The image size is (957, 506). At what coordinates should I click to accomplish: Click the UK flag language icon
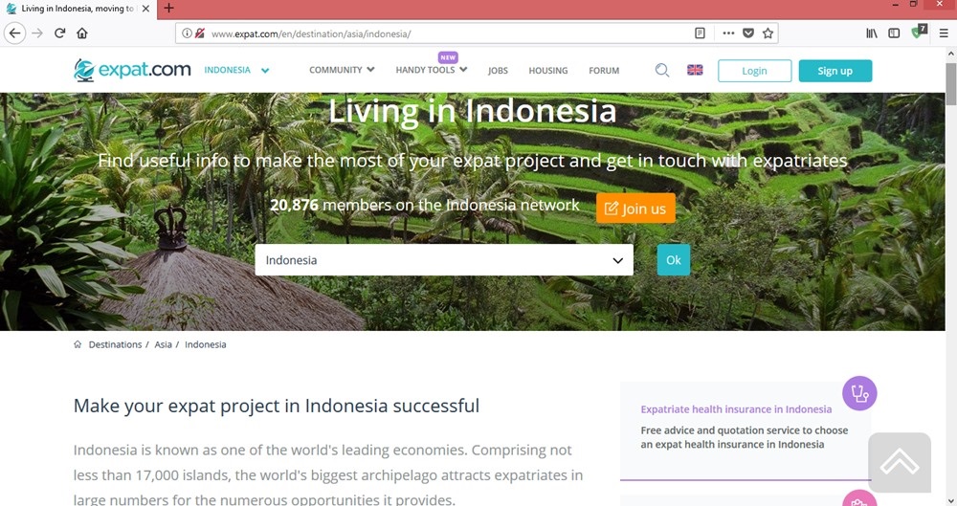pos(695,70)
